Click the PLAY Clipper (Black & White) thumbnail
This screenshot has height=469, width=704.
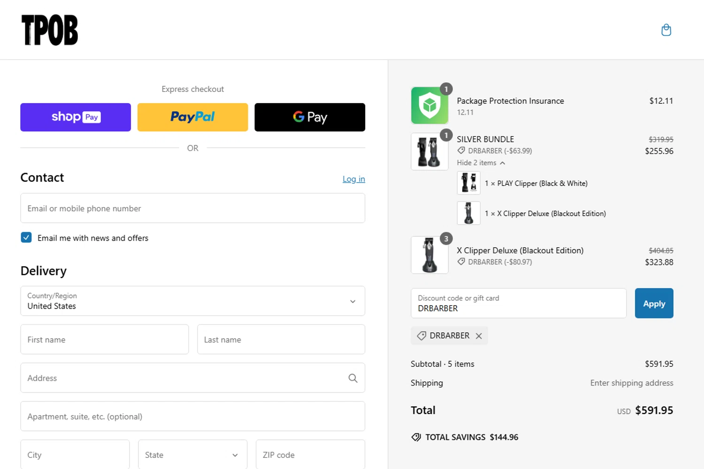click(468, 183)
